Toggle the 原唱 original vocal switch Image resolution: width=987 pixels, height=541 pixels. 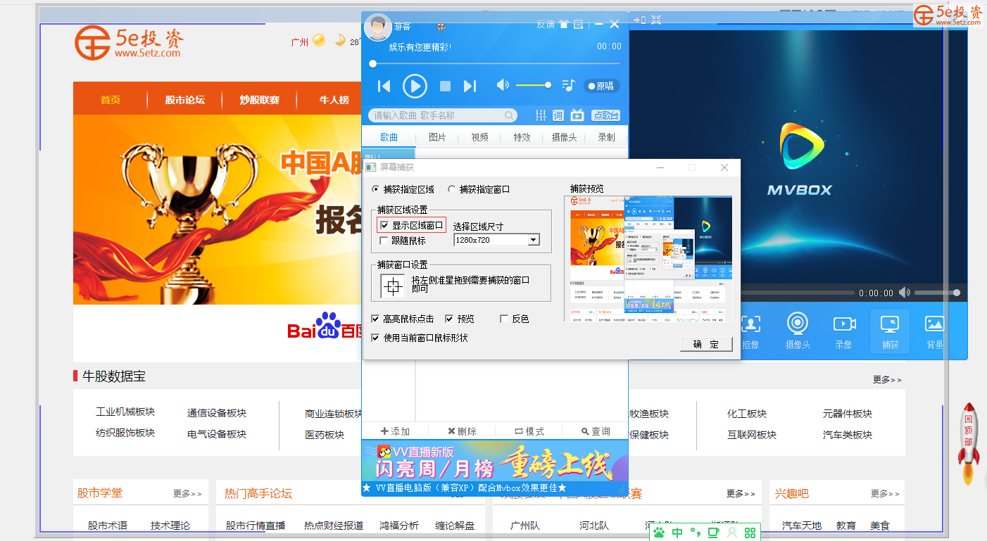click(601, 86)
